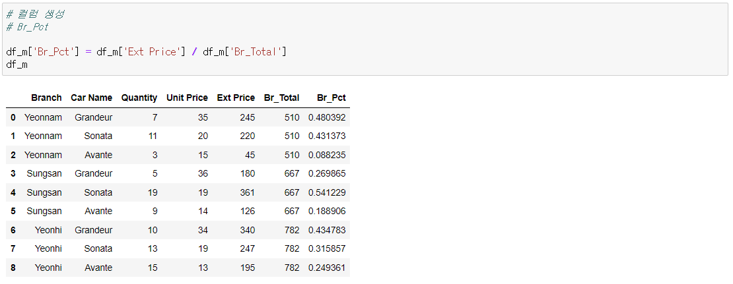This screenshot has height=284, width=733.
Task: Click Avante in row 8
Action: pos(98,268)
